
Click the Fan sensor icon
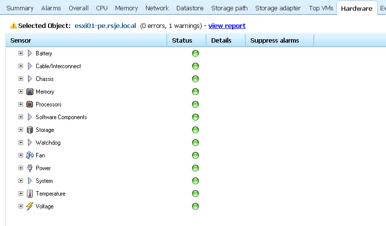30,155
